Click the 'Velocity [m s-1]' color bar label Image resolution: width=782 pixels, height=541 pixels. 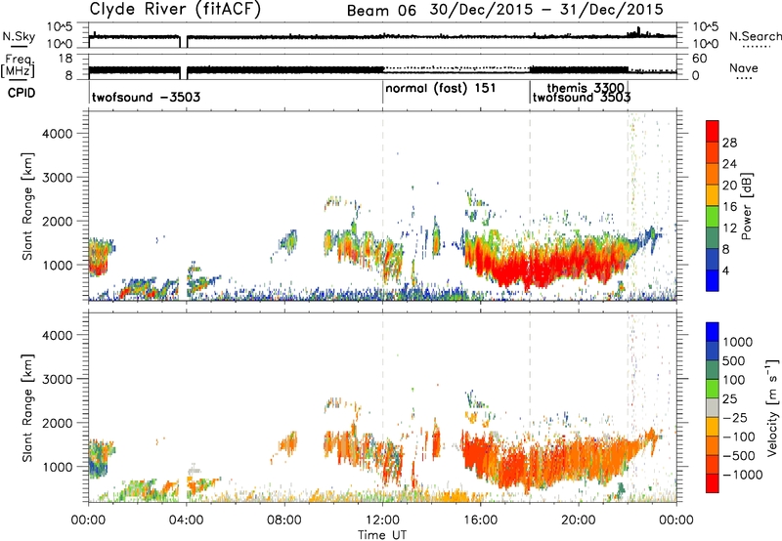(x=772, y=408)
